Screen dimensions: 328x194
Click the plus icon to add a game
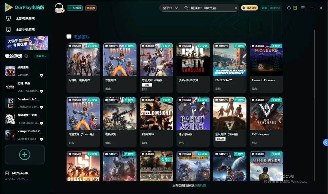[x=25, y=154]
